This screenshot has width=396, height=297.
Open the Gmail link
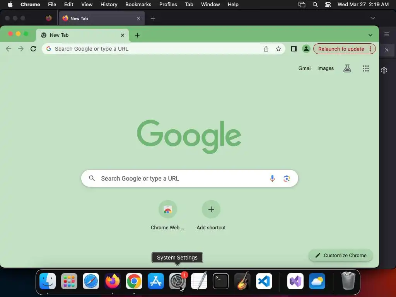(x=305, y=68)
